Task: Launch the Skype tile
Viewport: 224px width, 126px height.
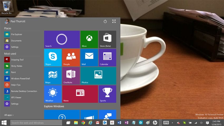Action: point(53,57)
